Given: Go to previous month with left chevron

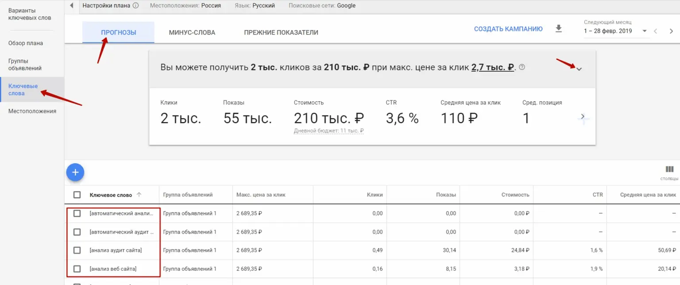Looking at the screenshot, I should click(x=656, y=31).
